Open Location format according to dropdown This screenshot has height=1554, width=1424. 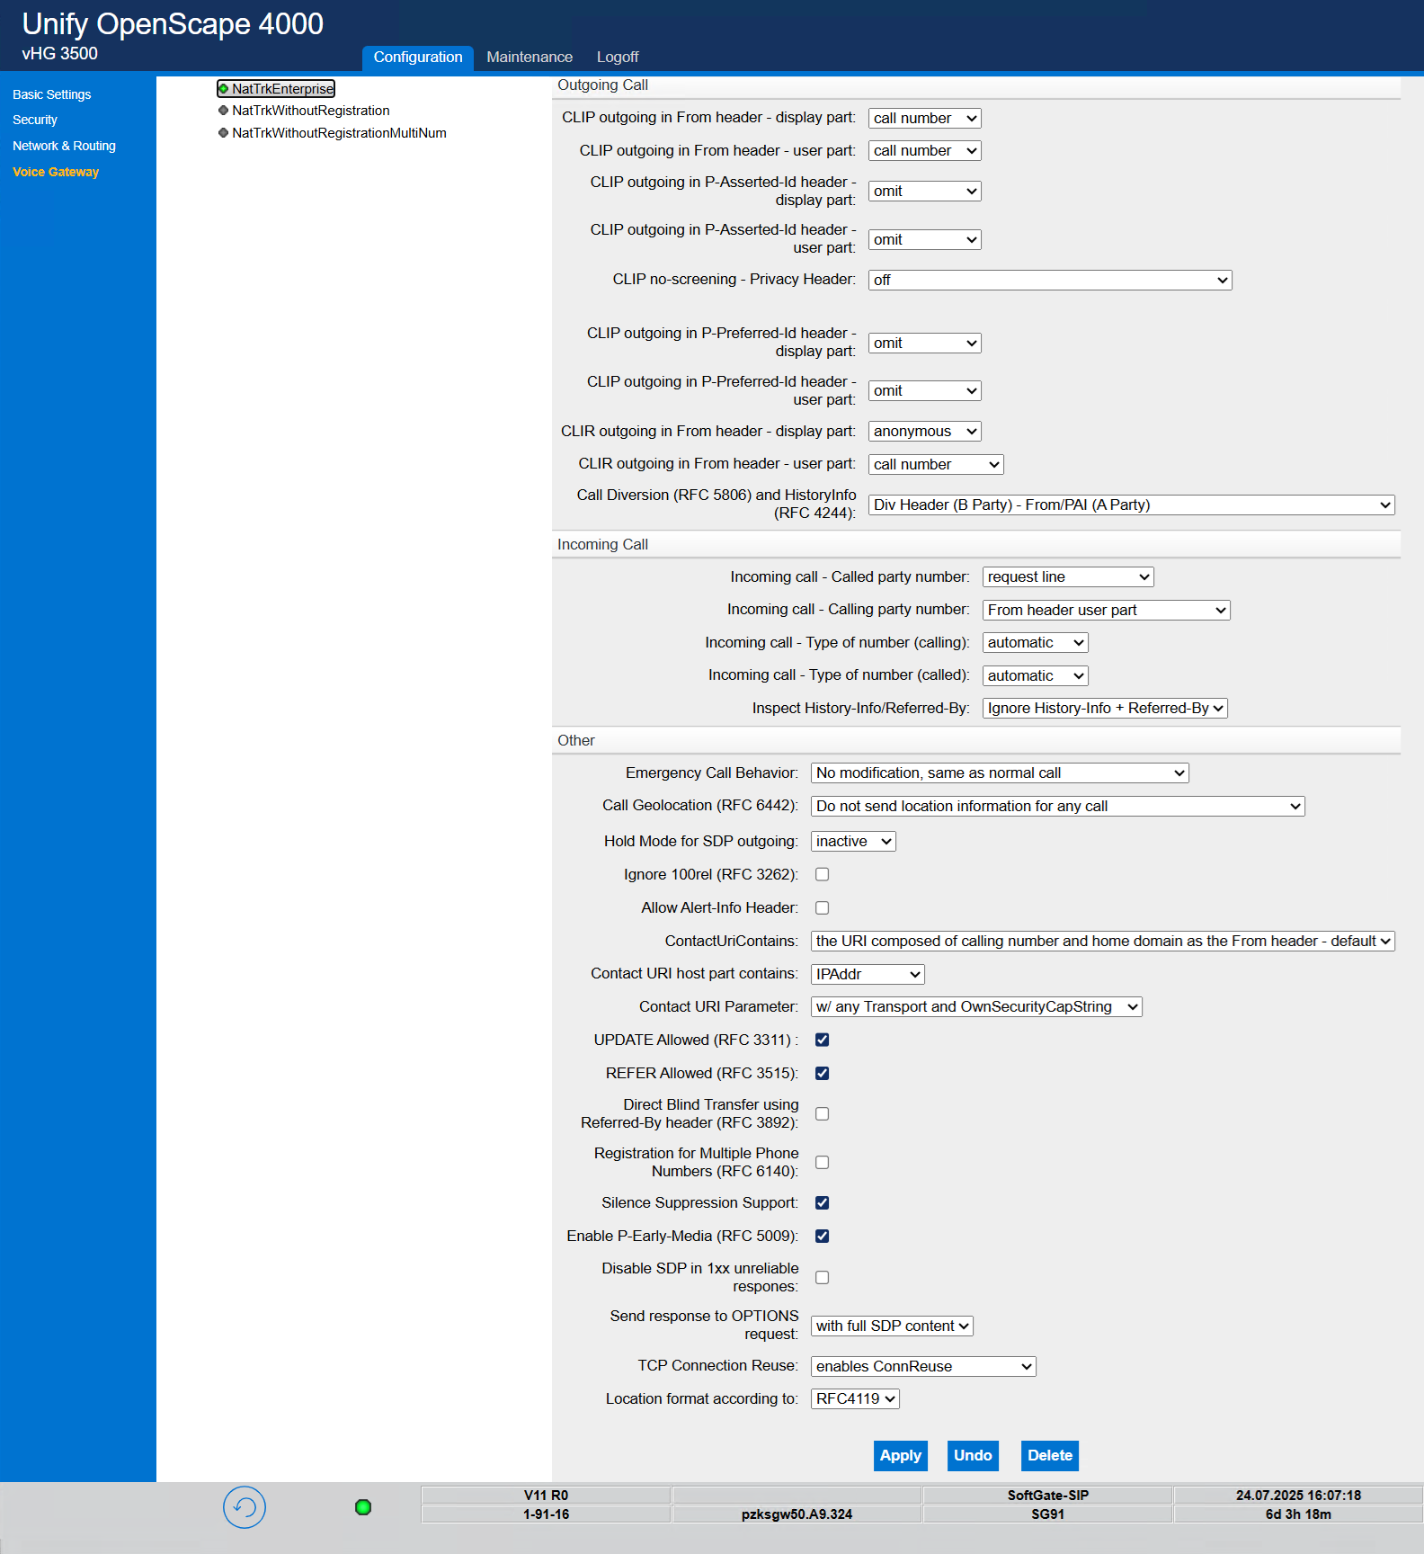click(x=855, y=1398)
